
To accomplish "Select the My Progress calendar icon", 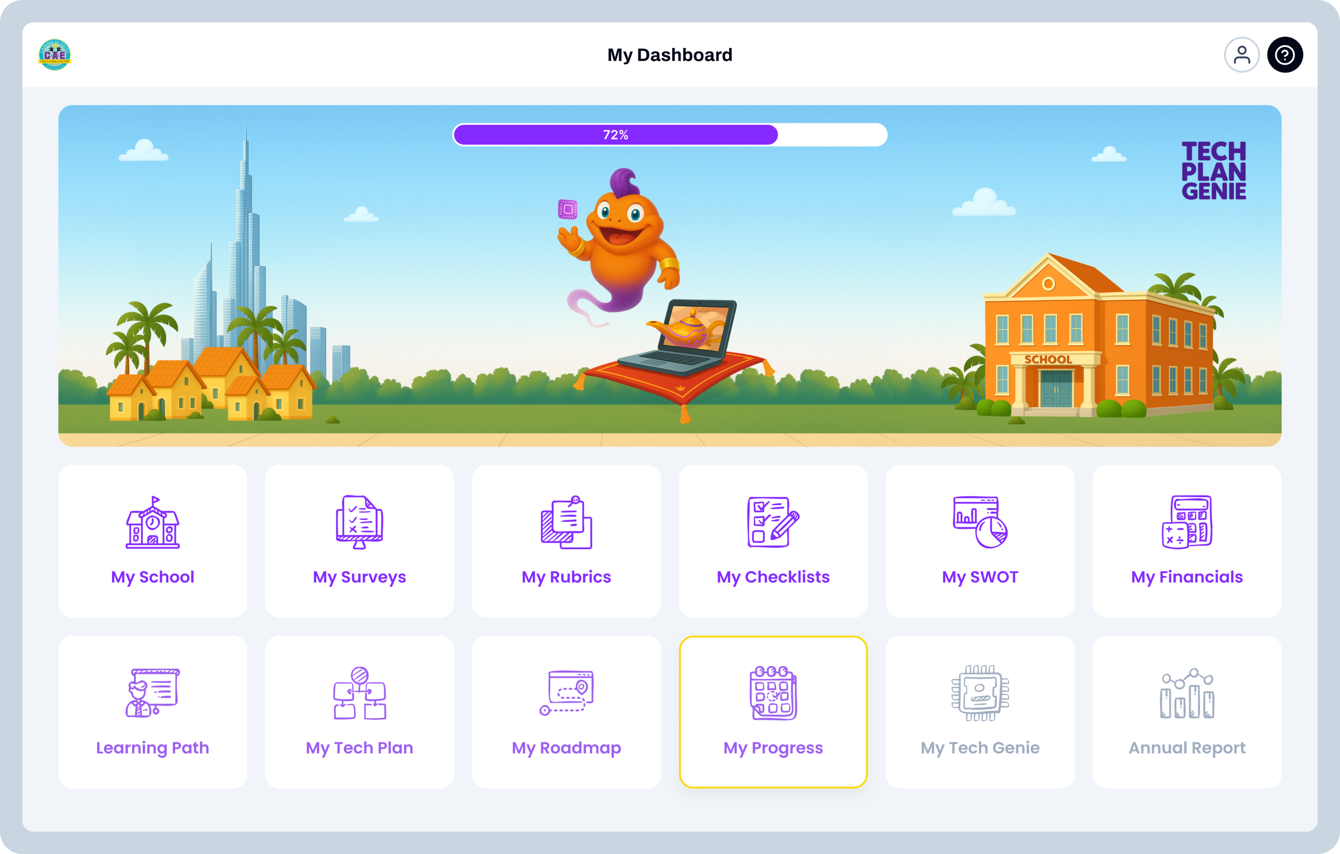I will coord(773,693).
